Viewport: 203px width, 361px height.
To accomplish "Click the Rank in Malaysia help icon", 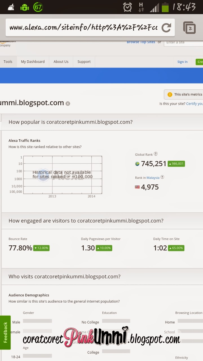I will 162,177.
